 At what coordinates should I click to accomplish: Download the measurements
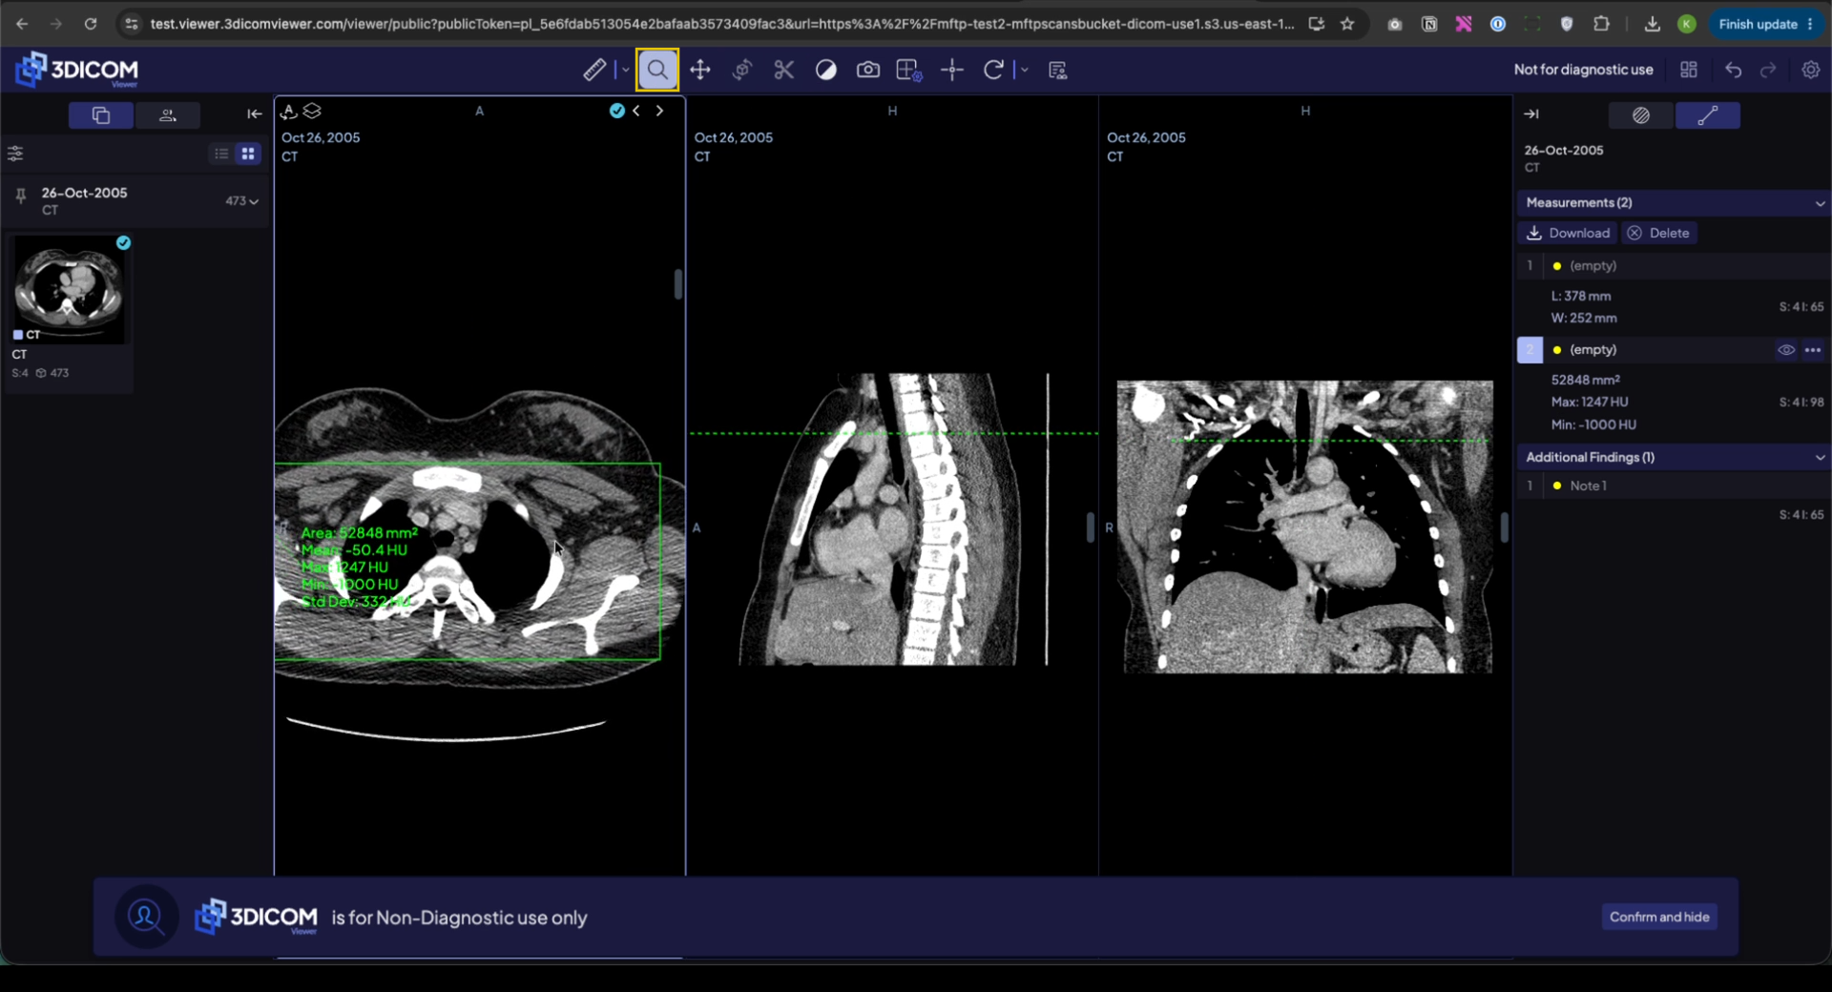tap(1569, 234)
